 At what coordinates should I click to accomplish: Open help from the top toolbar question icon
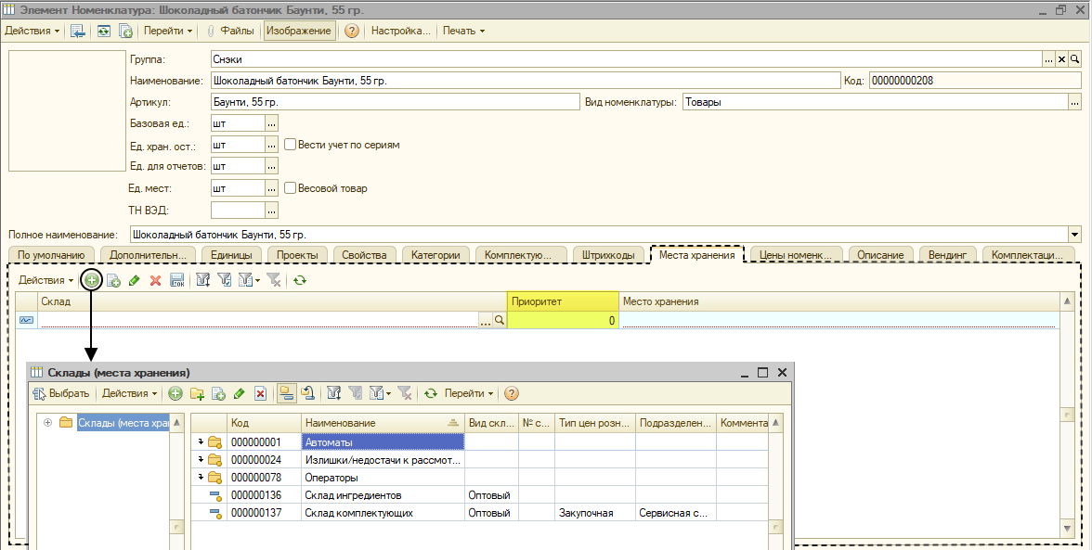click(352, 31)
